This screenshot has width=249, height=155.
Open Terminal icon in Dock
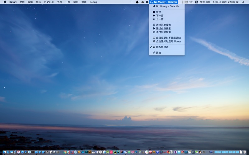click(x=33, y=152)
